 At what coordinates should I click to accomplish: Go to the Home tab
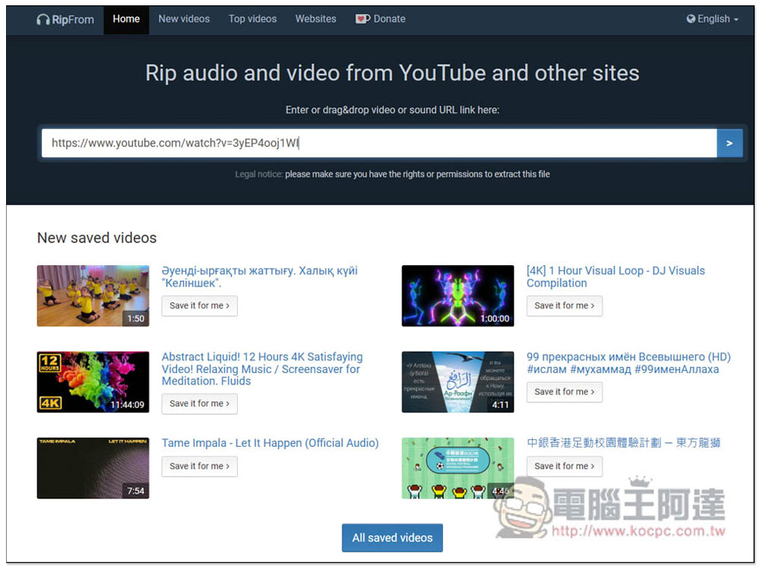(126, 19)
